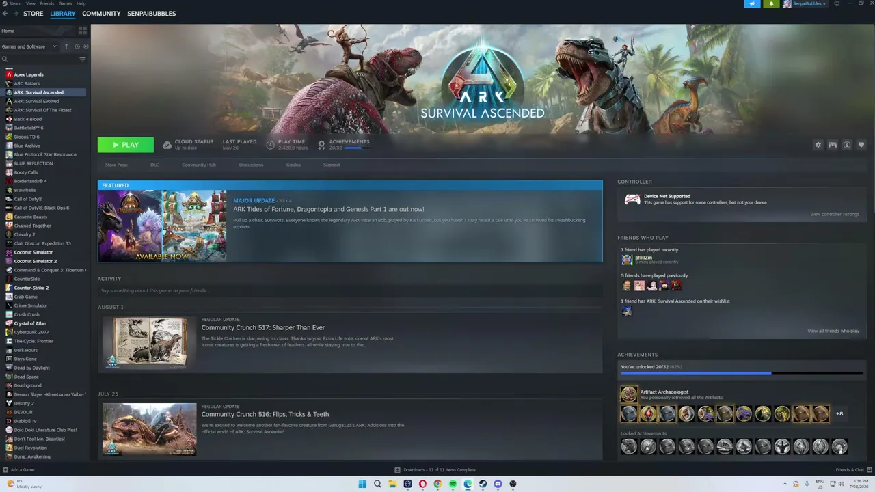Click the green Play button
This screenshot has width=875, height=492.
(126, 145)
